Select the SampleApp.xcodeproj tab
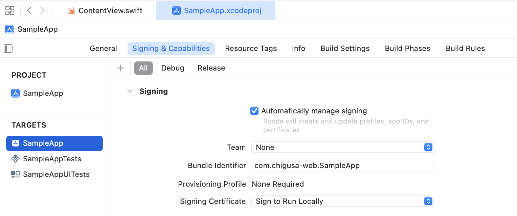517x216 pixels. 216,11
